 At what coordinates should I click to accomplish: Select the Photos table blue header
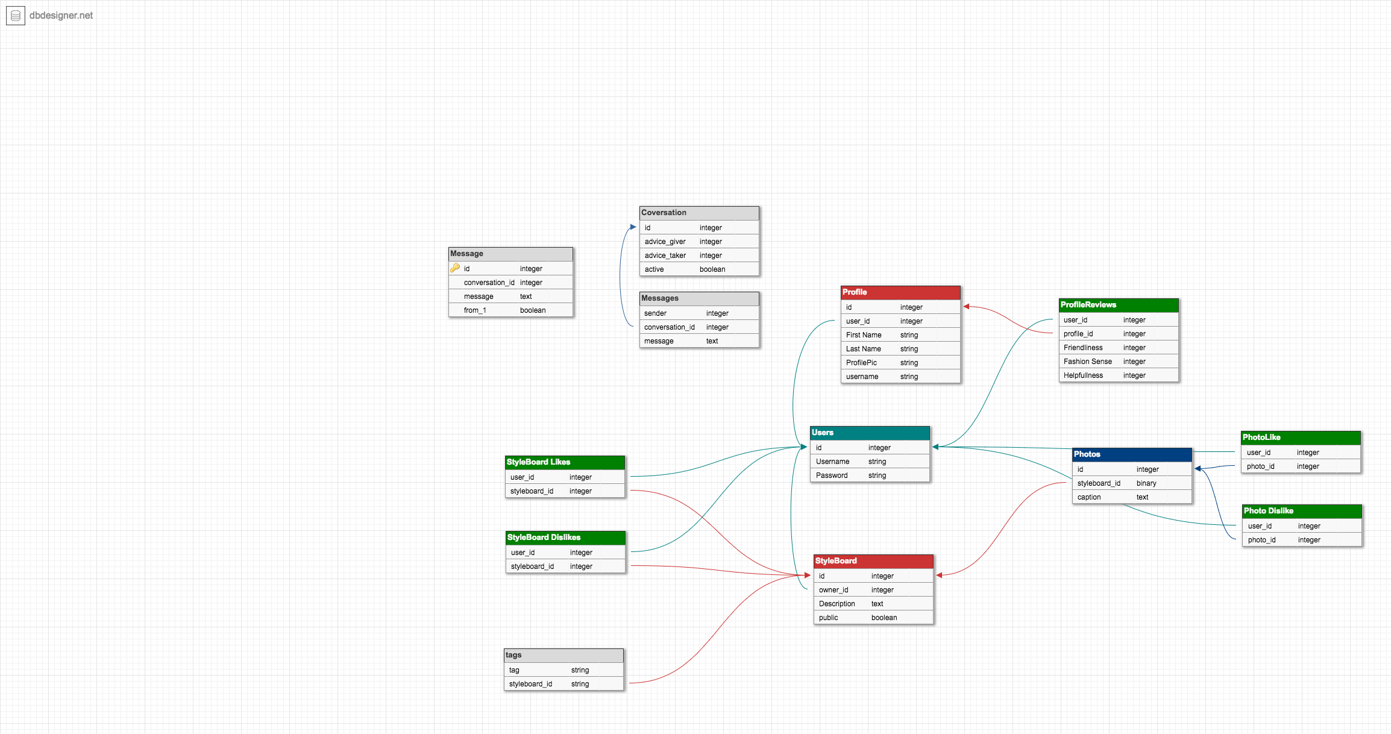pos(1132,454)
